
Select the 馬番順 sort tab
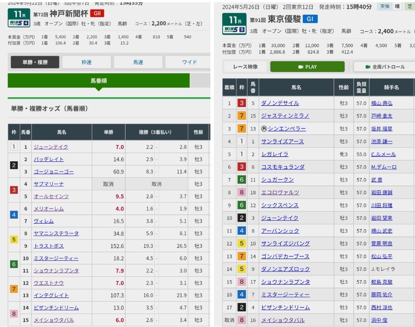point(99,81)
